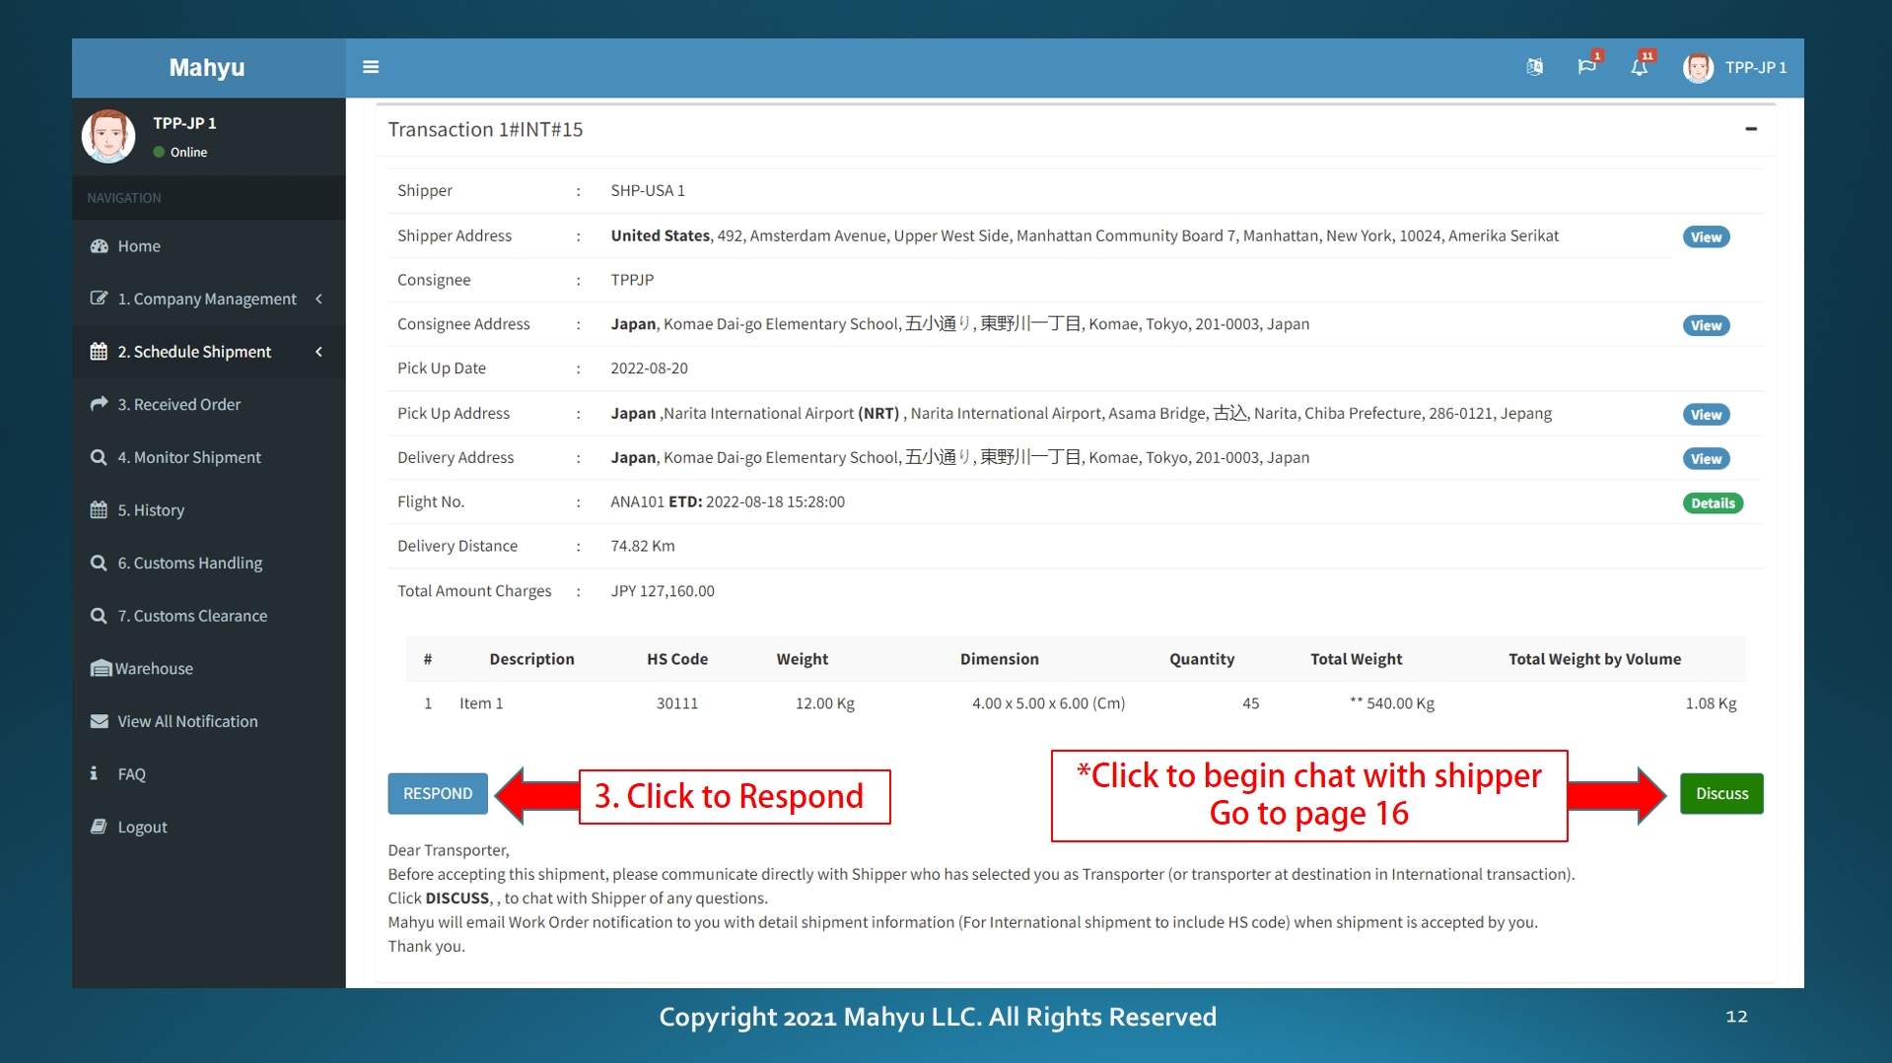Image resolution: width=1892 pixels, height=1063 pixels.
Task: Click the History calendar icon
Action: coord(99,510)
